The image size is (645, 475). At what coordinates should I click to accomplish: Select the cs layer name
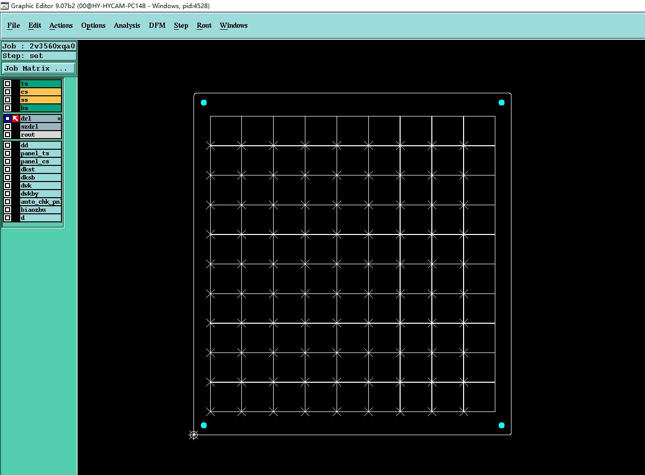41,92
